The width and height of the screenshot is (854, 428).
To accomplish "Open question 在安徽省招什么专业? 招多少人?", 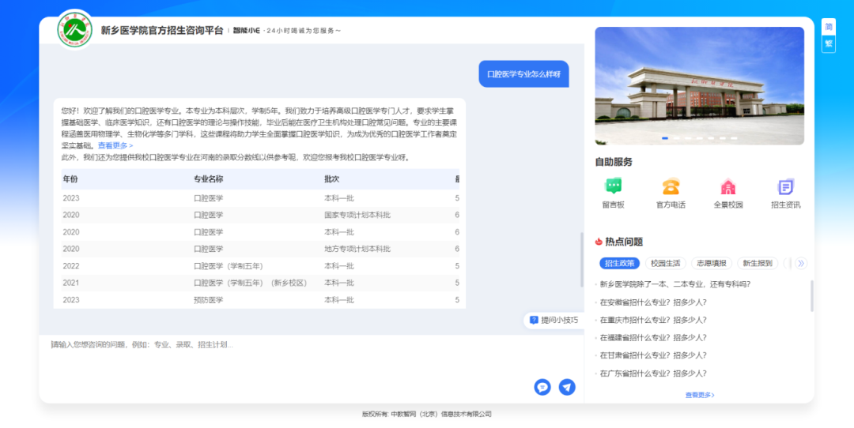I will (653, 302).
